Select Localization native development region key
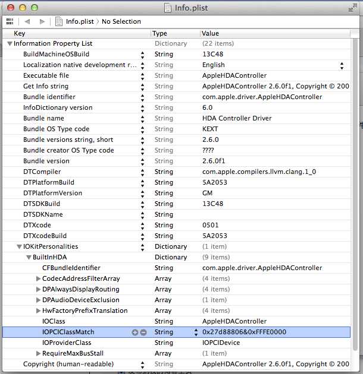This screenshot has width=363, height=374. click(x=80, y=65)
